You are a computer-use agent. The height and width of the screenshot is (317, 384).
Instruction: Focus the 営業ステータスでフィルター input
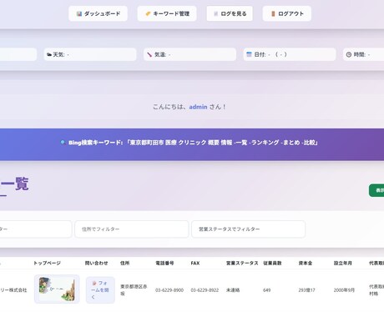(x=249, y=229)
